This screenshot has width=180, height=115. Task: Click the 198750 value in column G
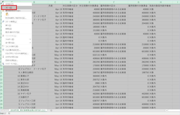click(x=139, y=72)
